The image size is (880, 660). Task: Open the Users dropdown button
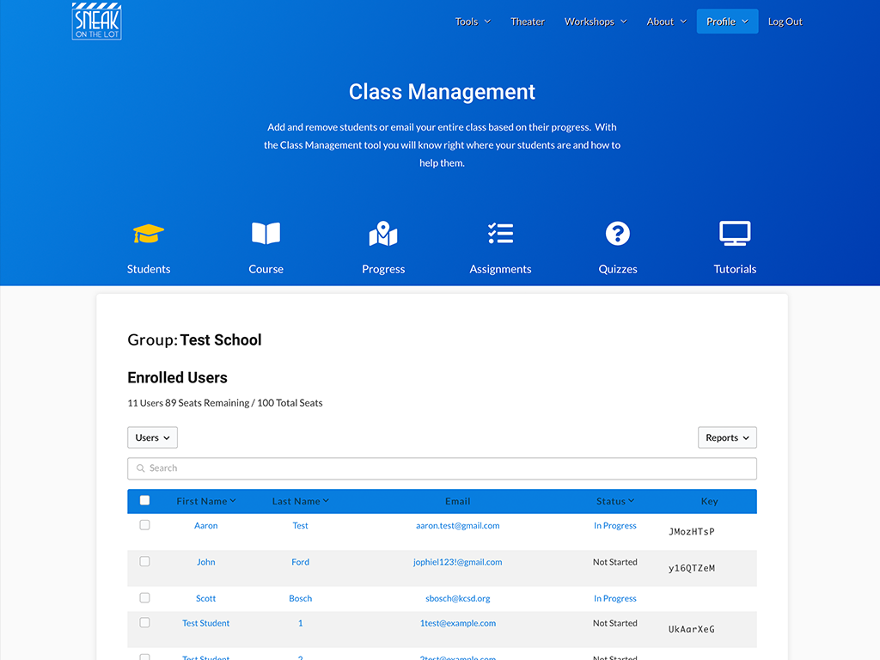click(x=153, y=437)
